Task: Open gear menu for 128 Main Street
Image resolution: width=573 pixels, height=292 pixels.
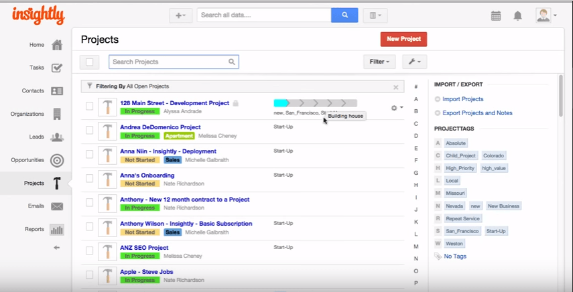Action: (x=397, y=108)
